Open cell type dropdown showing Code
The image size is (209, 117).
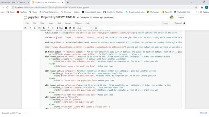click(x=85, y=28)
